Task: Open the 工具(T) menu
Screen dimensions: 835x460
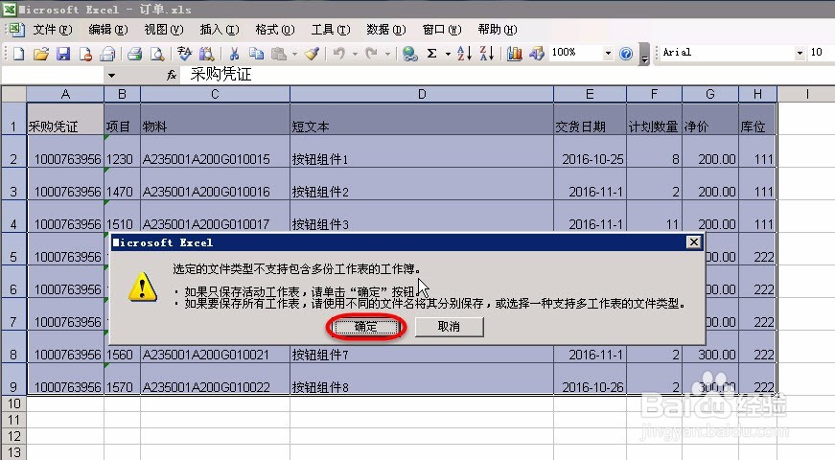Action: coord(330,30)
